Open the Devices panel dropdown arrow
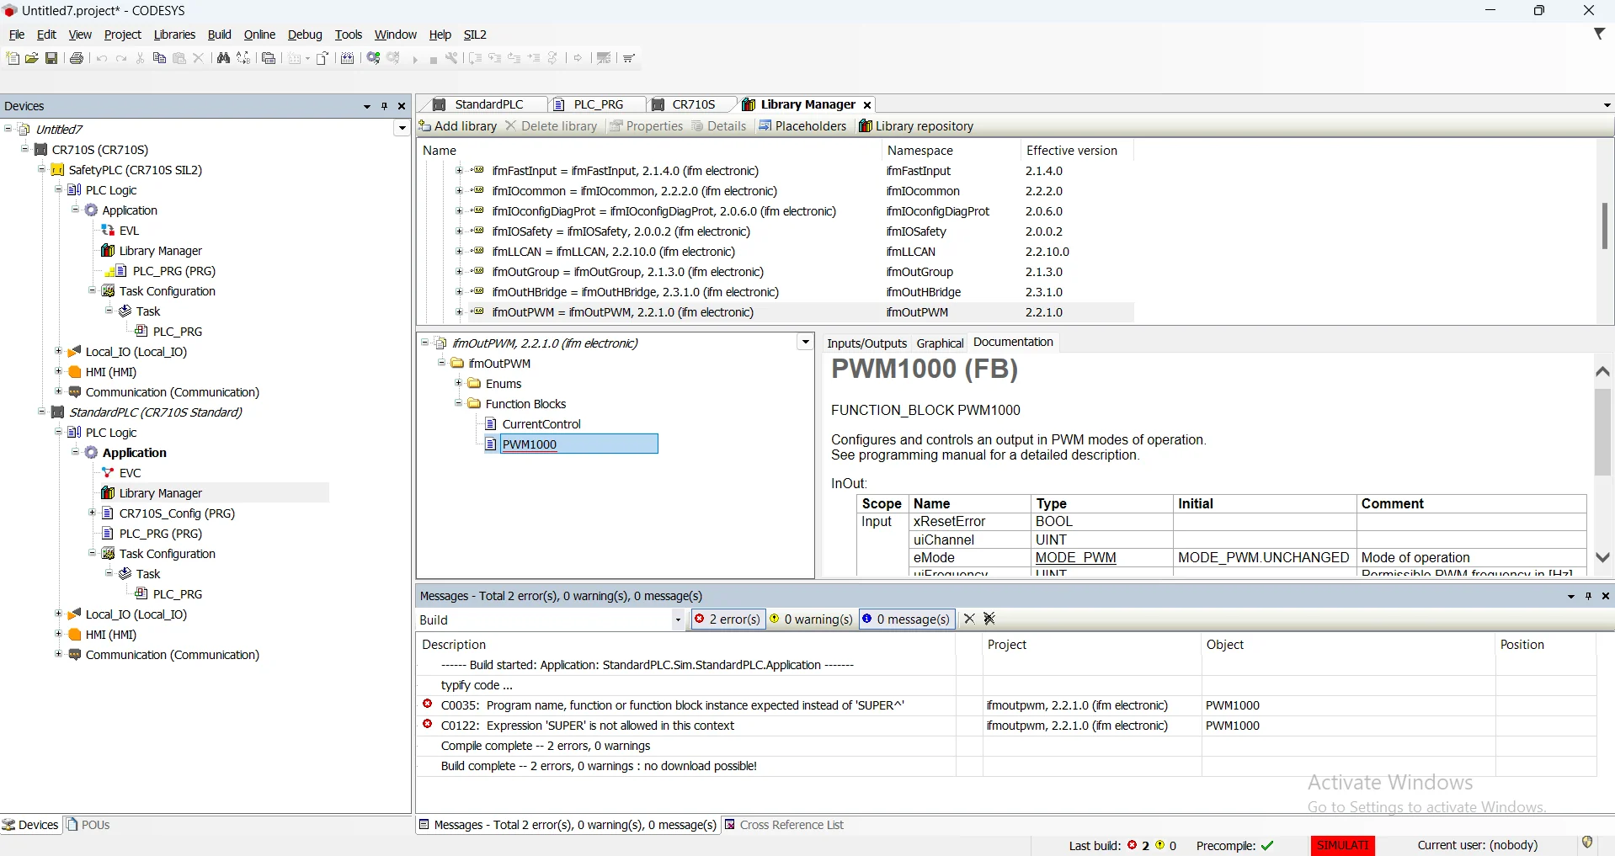 coord(367,106)
